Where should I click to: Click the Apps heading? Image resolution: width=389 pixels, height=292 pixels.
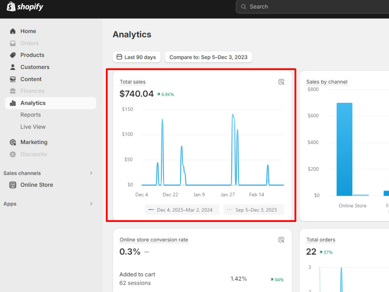10,204
